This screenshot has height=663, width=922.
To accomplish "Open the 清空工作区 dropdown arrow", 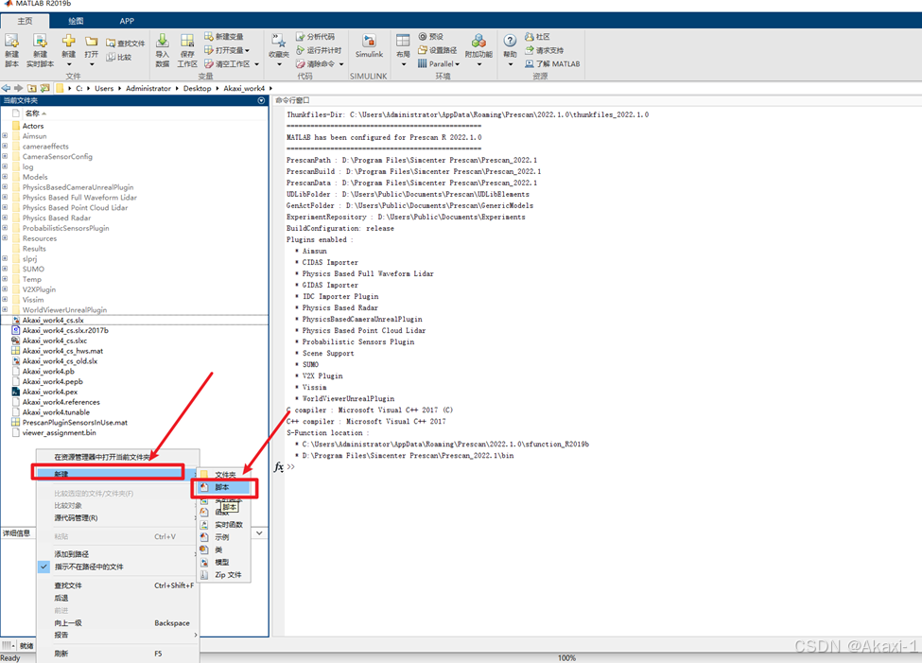I will click(x=257, y=64).
